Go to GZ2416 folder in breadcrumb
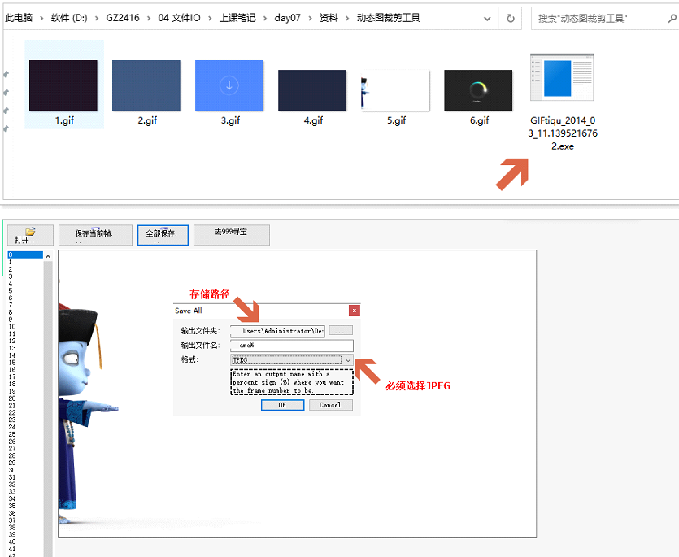The image size is (679, 557). pos(123,18)
